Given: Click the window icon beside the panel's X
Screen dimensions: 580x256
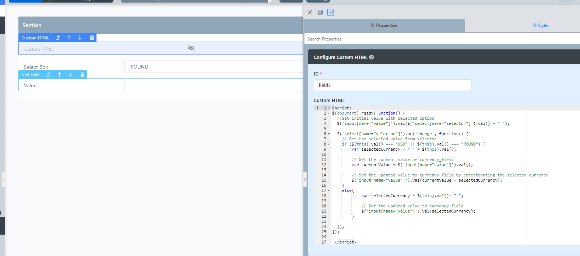Looking at the screenshot, I should [x=320, y=12].
